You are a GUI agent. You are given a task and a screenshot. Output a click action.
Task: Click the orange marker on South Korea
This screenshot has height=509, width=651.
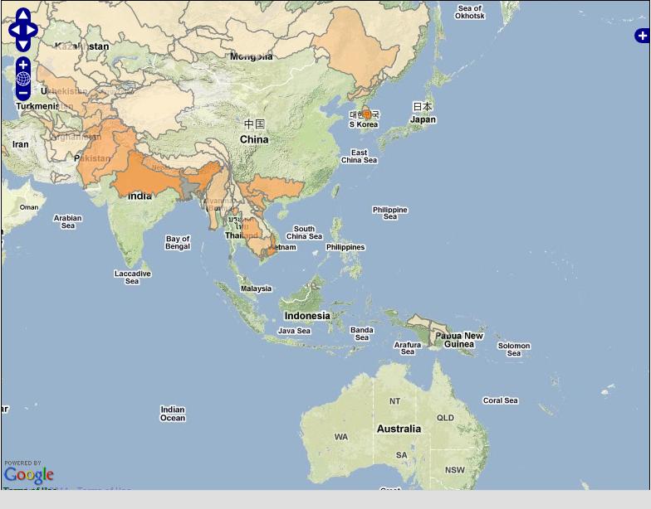click(x=366, y=115)
